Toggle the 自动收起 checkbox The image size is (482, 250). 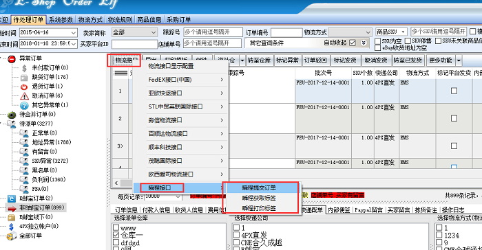353,43
